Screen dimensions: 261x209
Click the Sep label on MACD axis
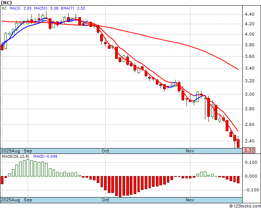[x=28, y=200]
